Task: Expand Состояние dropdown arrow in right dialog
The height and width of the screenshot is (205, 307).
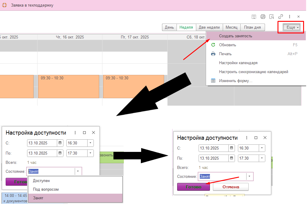Action: coord(250,177)
